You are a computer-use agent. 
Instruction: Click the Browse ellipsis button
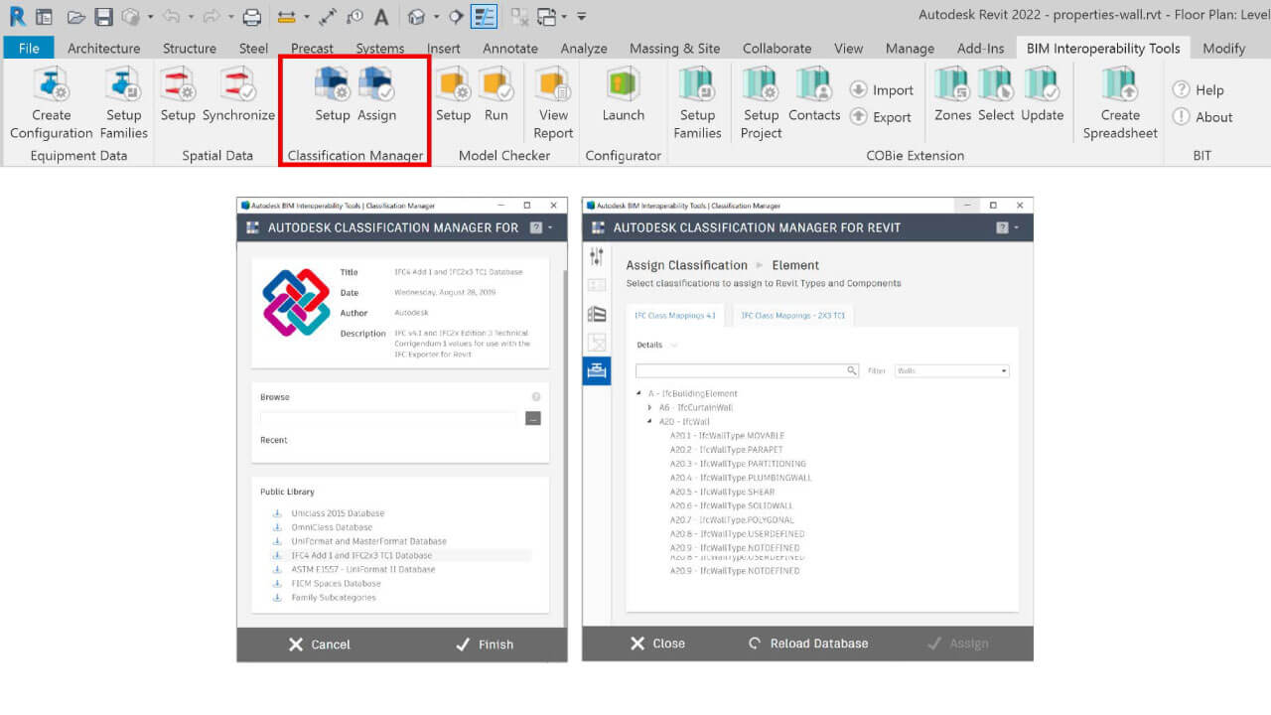(533, 418)
